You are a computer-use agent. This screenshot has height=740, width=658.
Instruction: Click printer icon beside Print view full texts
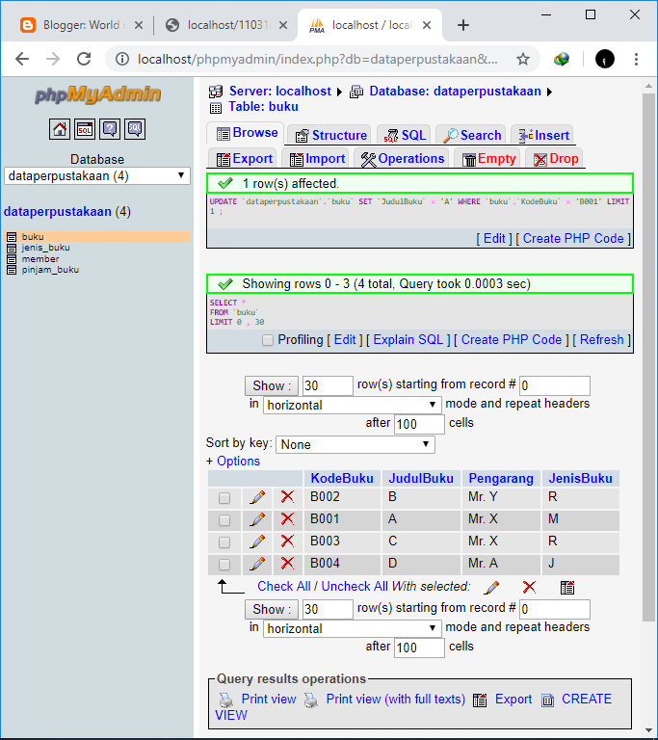pos(311,700)
